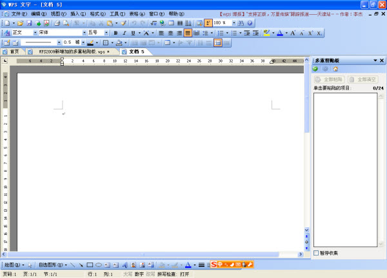
Task: Click the superscript X² icon
Action: pyautogui.click(x=310, y=32)
